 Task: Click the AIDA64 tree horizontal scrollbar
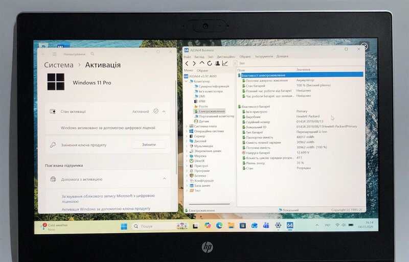pos(210,204)
